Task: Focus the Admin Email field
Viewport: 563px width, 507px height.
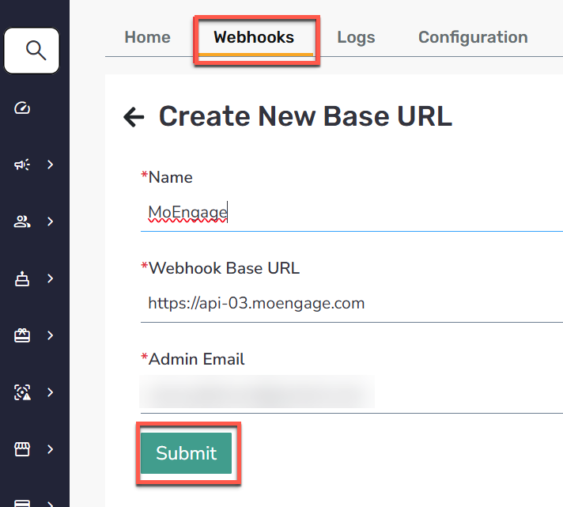Action: tap(352, 393)
